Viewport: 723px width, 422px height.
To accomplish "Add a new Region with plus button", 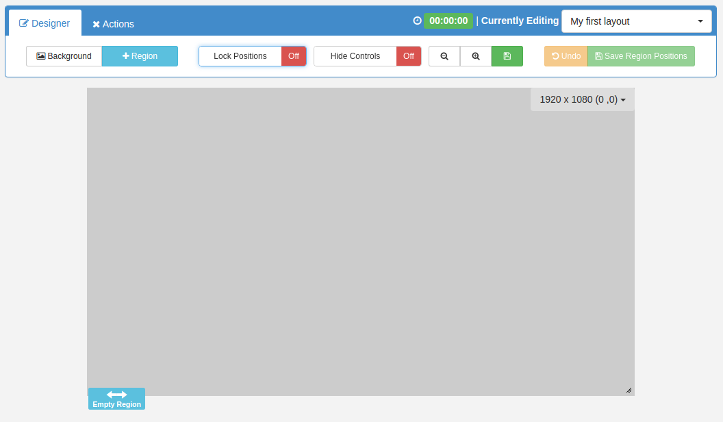I will tap(140, 56).
